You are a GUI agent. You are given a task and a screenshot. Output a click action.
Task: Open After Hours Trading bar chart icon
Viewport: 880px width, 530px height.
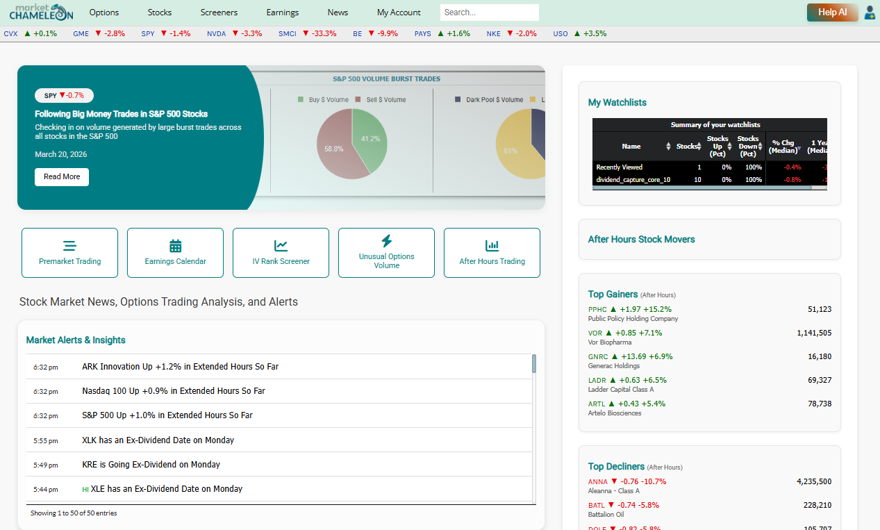492,246
